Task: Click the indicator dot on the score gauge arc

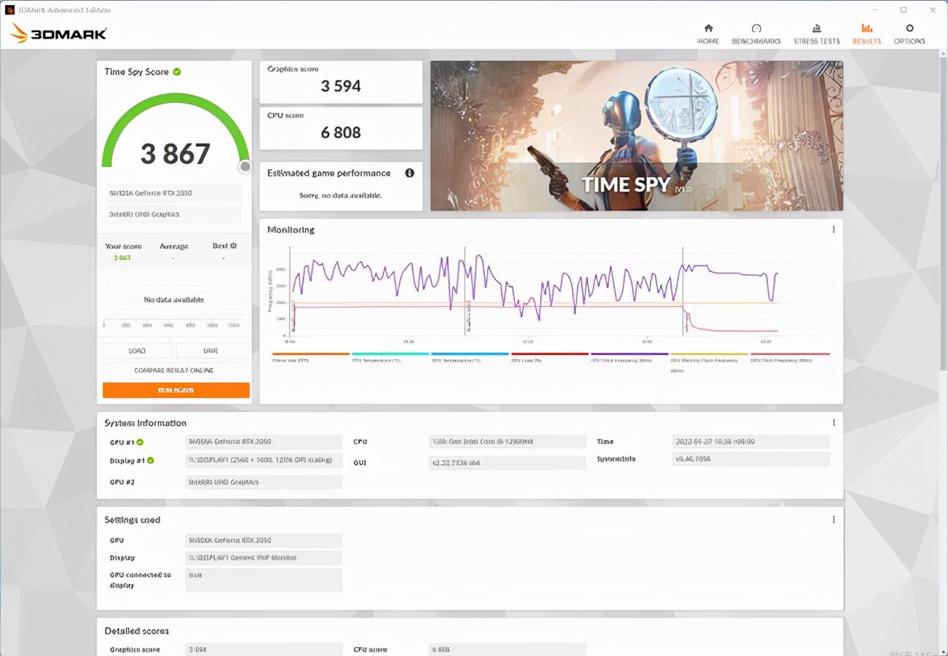Action: 245,166
